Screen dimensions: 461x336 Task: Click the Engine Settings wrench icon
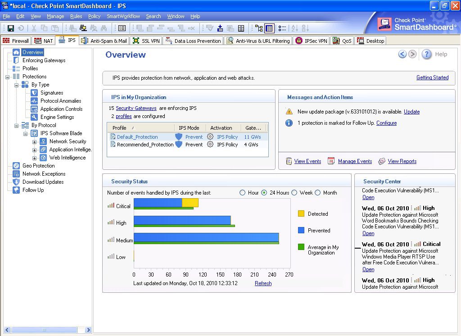click(34, 117)
